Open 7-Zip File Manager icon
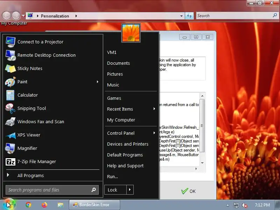Viewport: 280px width, 210px height. 10,162
